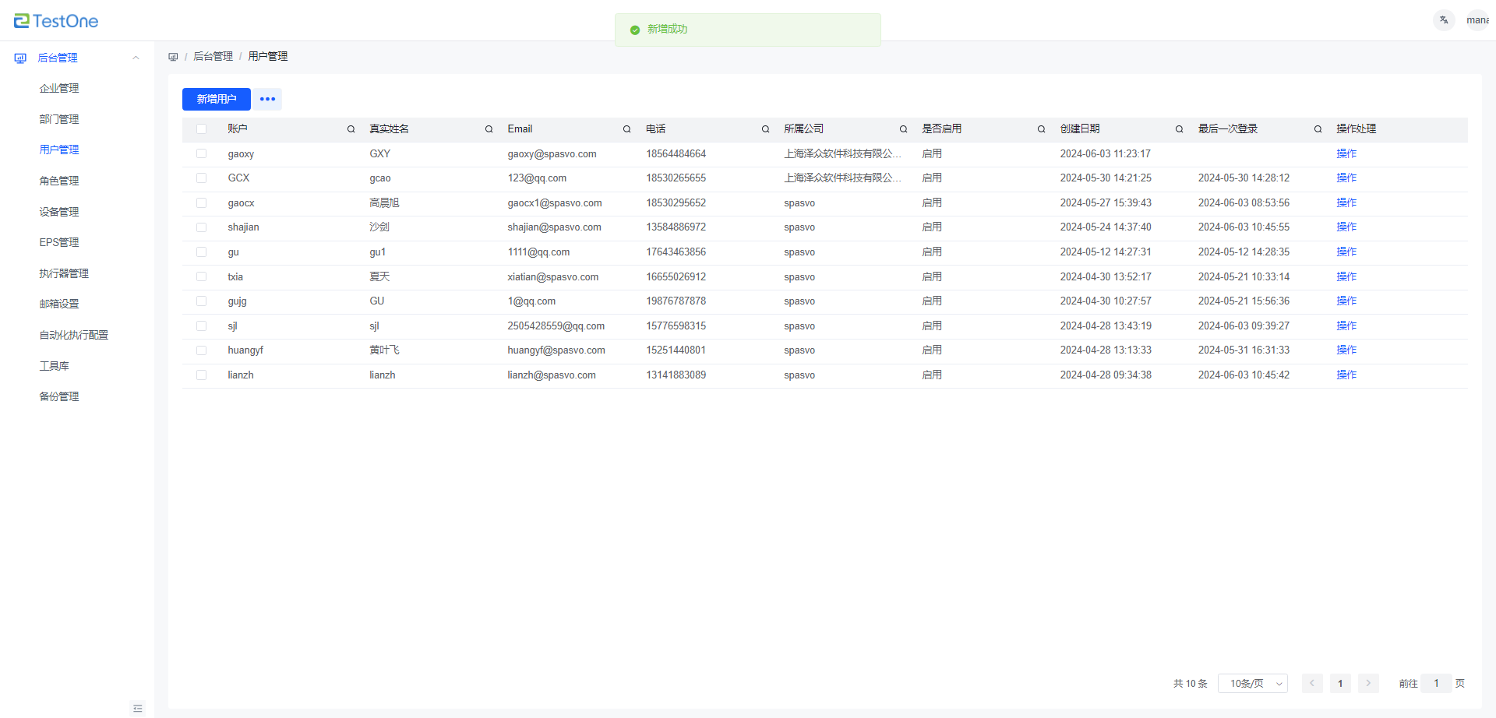Collapse the sidebar using the bottom fold icon
Image resolution: width=1496 pixels, height=718 pixels.
click(138, 708)
